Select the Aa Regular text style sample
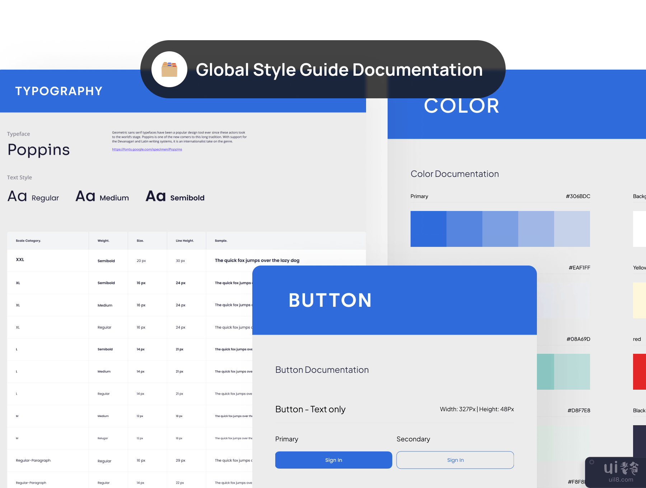This screenshot has width=646, height=488. pyautogui.click(x=33, y=197)
